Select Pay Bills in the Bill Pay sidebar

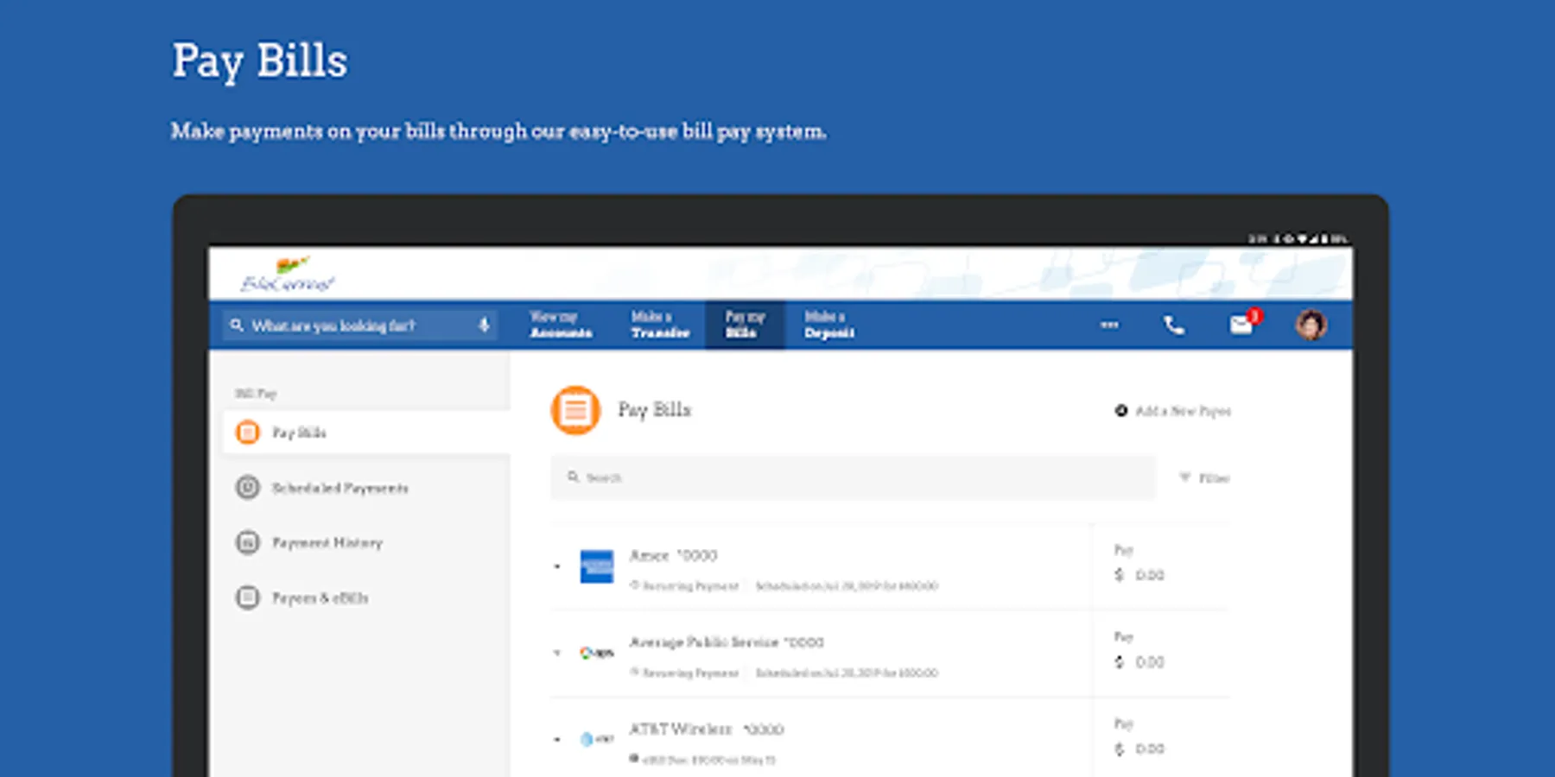pos(366,433)
